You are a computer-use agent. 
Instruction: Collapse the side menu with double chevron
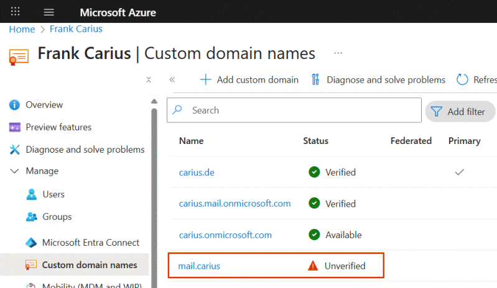tap(172, 79)
